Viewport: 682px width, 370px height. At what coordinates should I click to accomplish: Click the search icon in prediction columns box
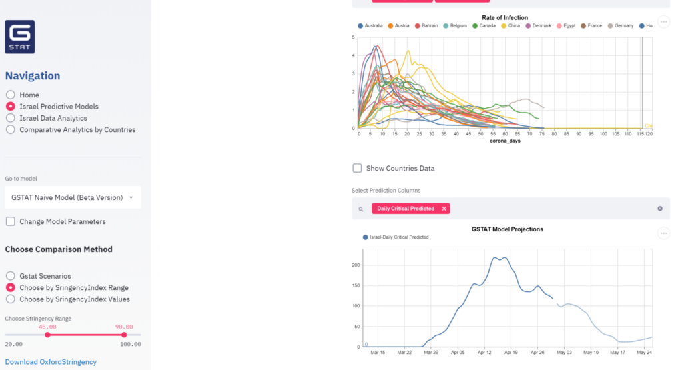360,209
